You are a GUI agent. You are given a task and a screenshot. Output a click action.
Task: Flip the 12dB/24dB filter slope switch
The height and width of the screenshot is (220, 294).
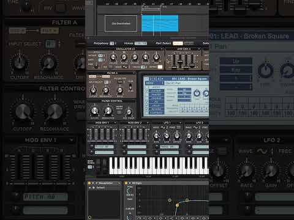click(x=130, y=87)
